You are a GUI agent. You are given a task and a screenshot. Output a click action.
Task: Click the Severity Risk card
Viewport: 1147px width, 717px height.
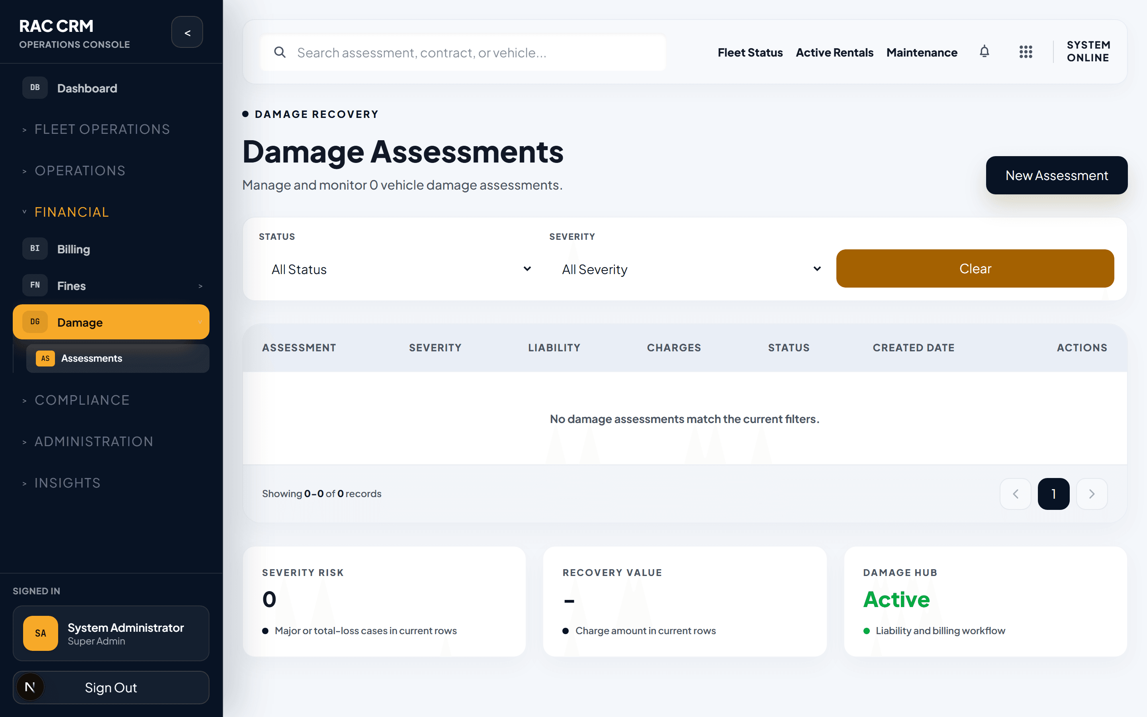coord(384,601)
